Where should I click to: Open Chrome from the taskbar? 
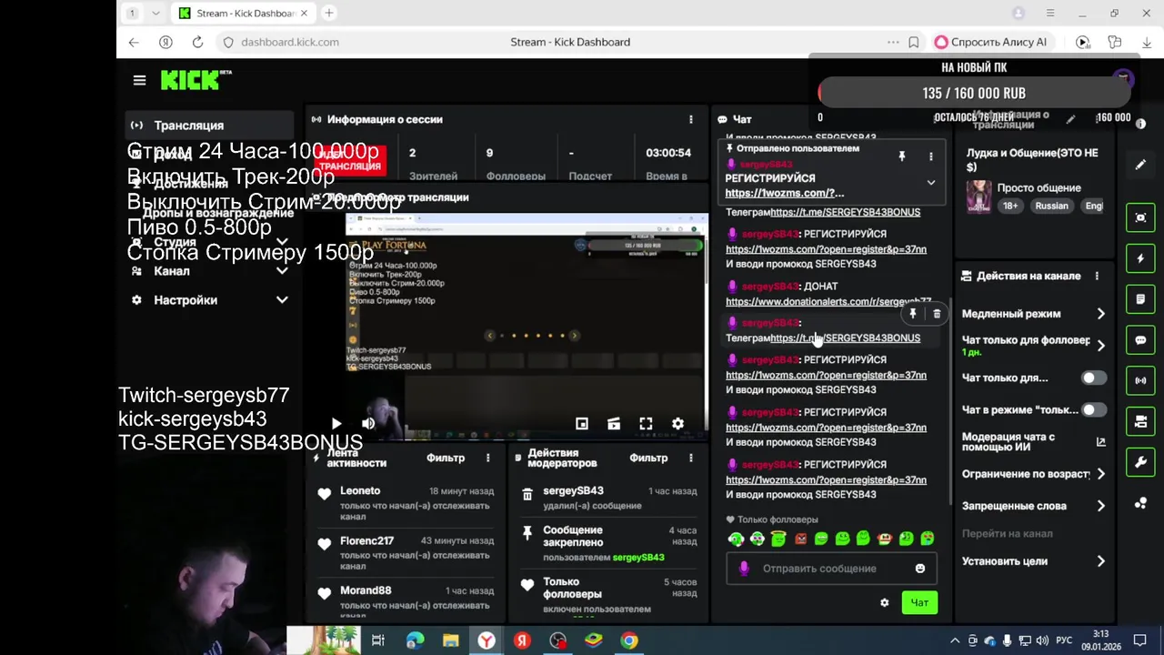pos(628,640)
